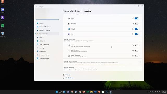Click the pen icon beside Pen menu
The height and width of the screenshot is (94, 167).
pos(69,45)
